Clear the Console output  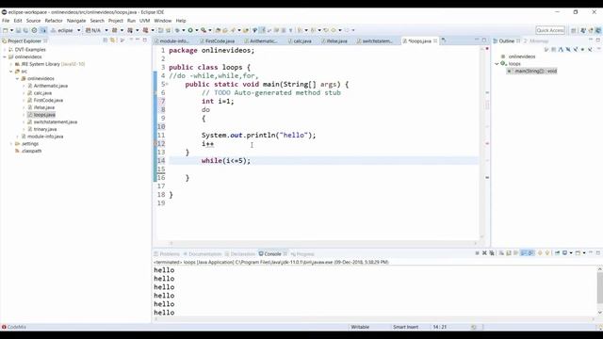click(501, 253)
